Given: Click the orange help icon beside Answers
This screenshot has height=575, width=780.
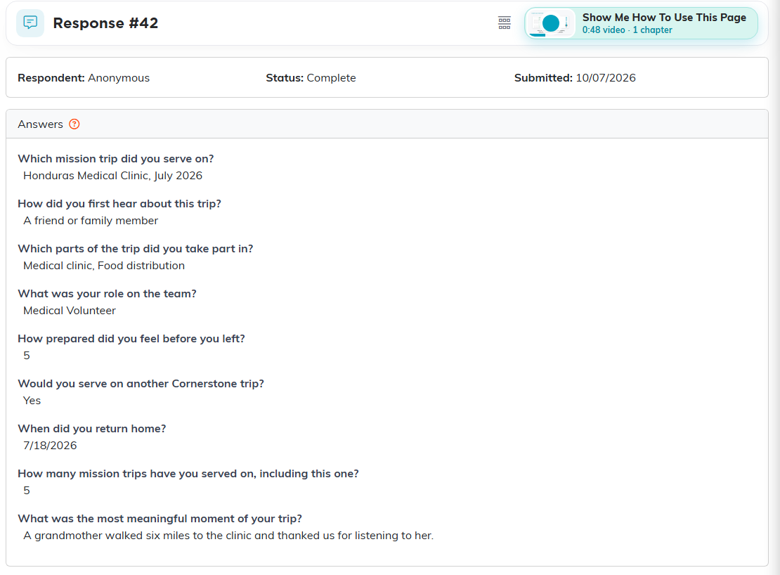Looking at the screenshot, I should pos(74,124).
